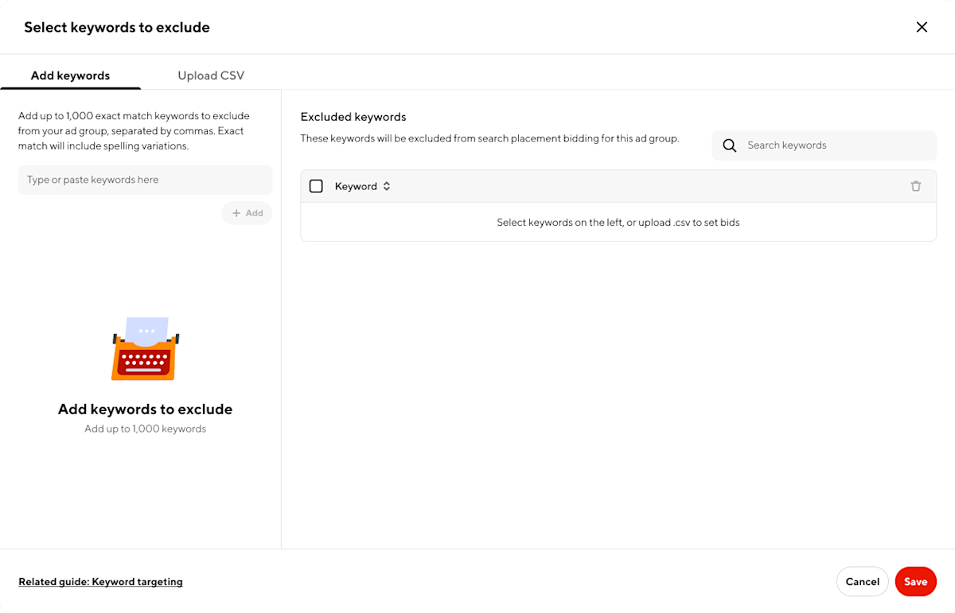
Task: Click the keyword entry field to type keywords
Action: tap(145, 180)
